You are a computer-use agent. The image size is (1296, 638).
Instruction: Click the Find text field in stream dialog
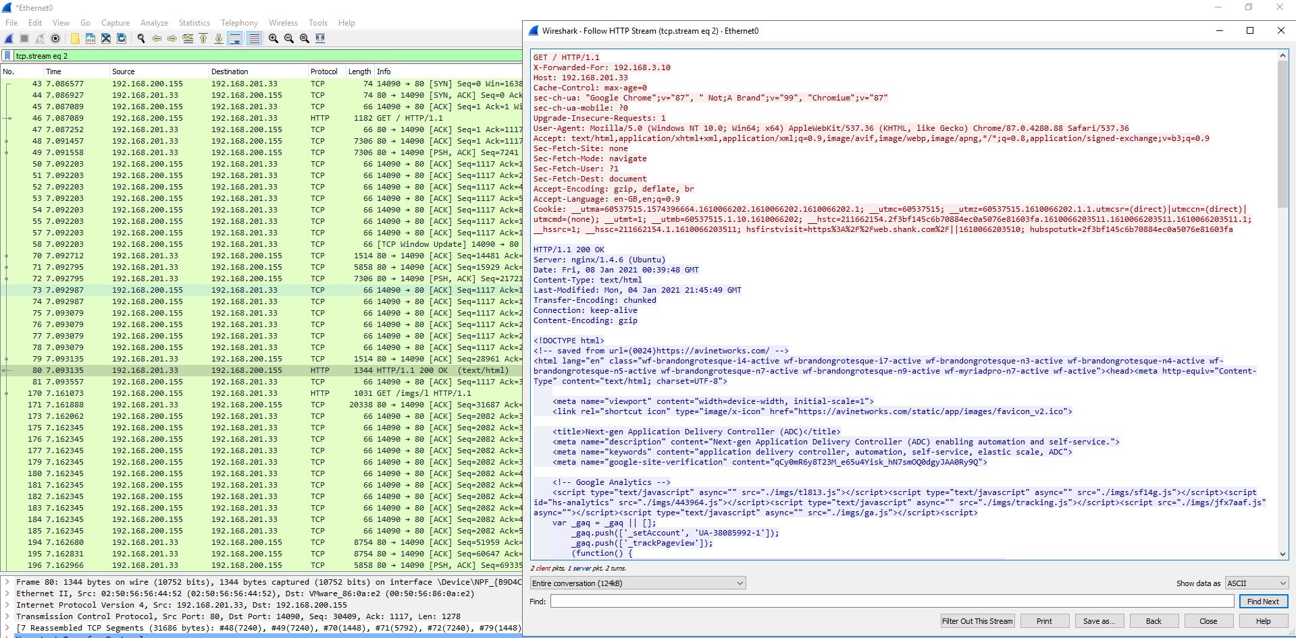[891, 602]
